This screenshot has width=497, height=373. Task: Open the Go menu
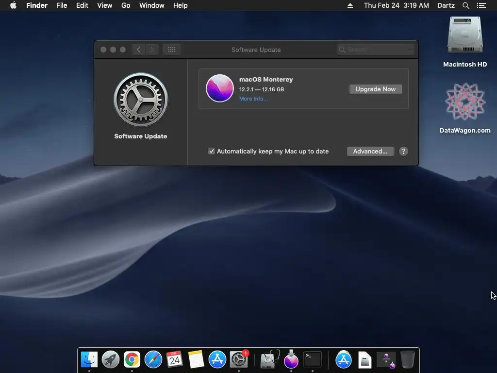point(126,5)
